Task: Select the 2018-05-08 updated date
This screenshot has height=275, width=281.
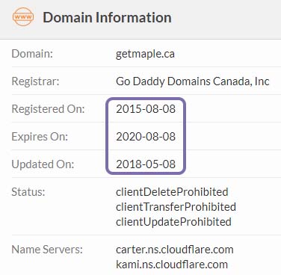Action: click(x=146, y=164)
